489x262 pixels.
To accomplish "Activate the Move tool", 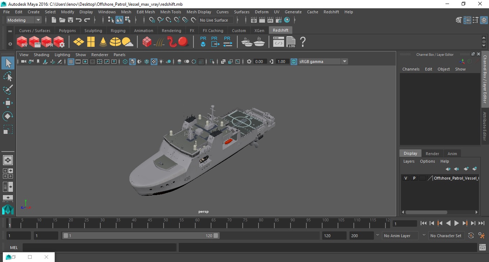I will click(x=8, y=103).
